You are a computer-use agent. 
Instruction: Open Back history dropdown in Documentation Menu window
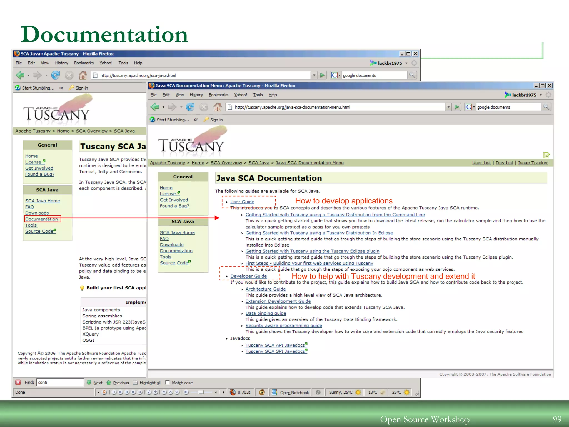163,107
